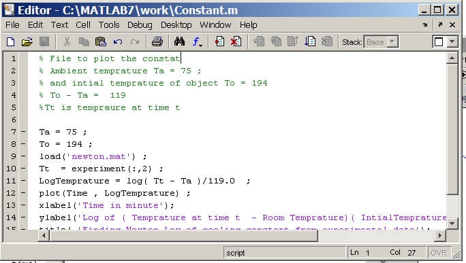Click the debug Step In icon
Image resolution: width=466 pixels, height=263 pixels.
276,42
